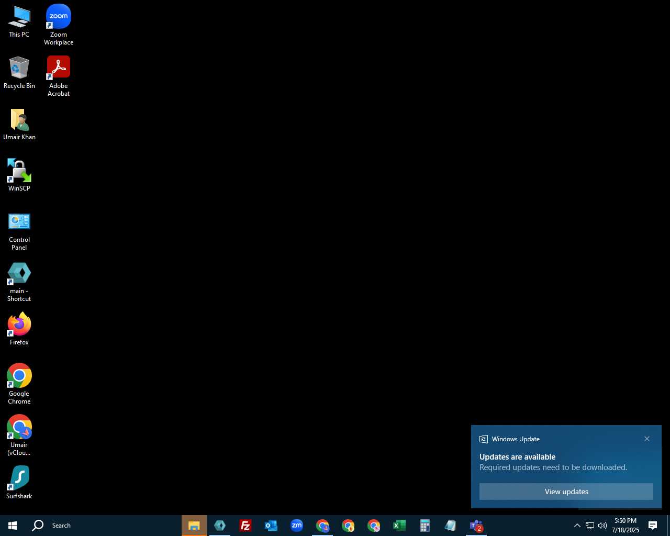Click the 'Updates are available' notification text
Screen dimensions: 670x536
coord(518,457)
